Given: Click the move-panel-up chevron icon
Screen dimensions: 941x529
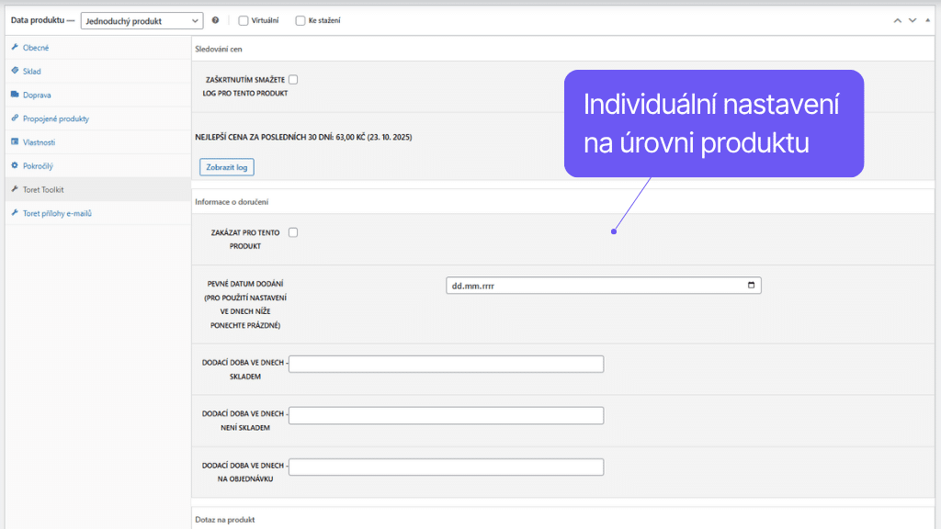Looking at the screenshot, I should [898, 20].
